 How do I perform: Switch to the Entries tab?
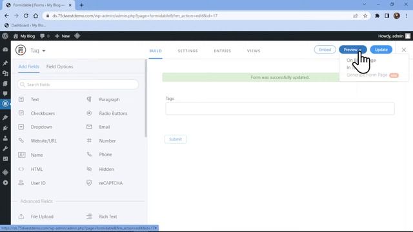coord(222,51)
